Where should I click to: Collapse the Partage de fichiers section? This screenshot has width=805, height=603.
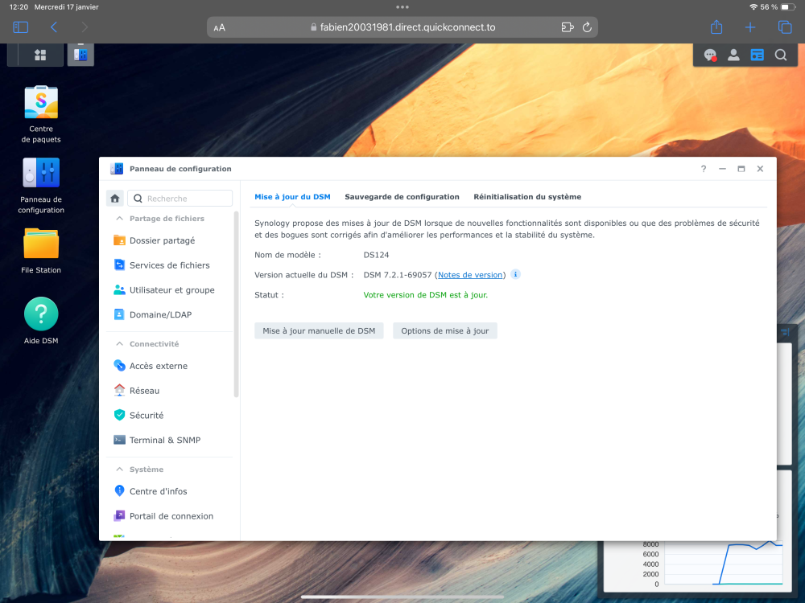(x=120, y=219)
